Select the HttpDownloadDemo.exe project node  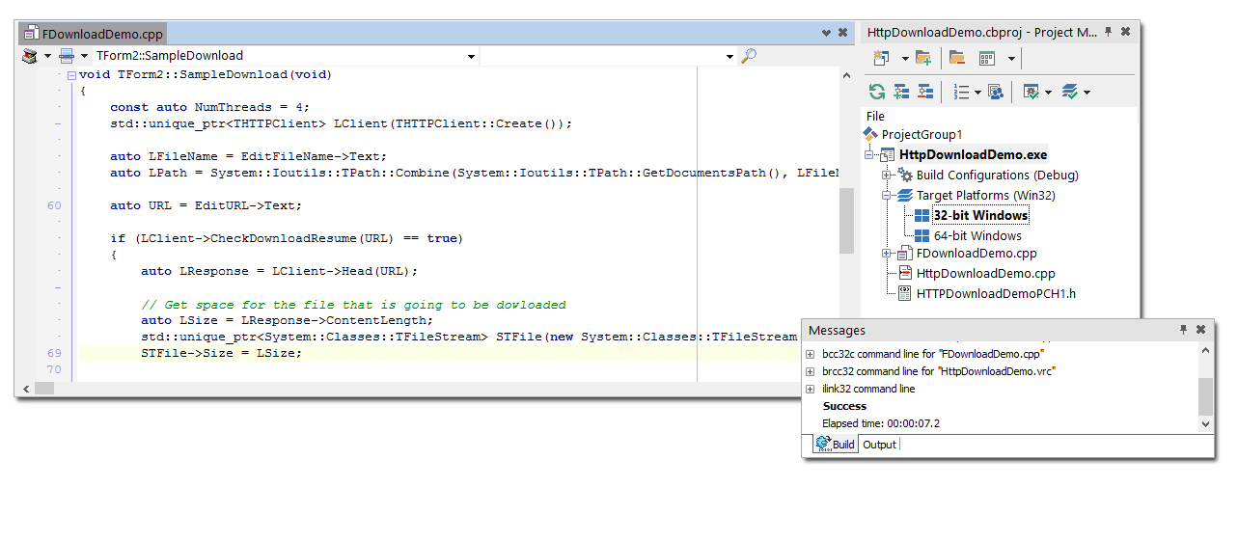[973, 154]
